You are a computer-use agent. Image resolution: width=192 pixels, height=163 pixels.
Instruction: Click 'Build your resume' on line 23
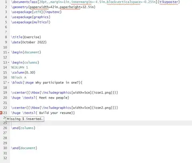pyautogui.click(x=55, y=113)
